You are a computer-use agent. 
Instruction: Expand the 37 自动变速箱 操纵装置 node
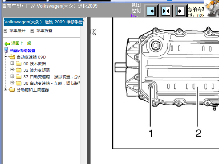[12, 76]
